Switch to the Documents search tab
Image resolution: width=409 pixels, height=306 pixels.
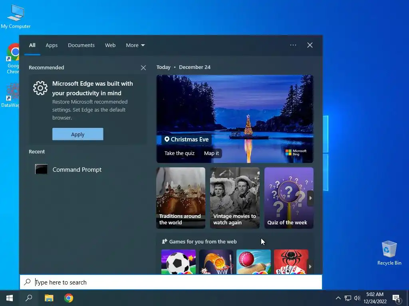coord(81,45)
